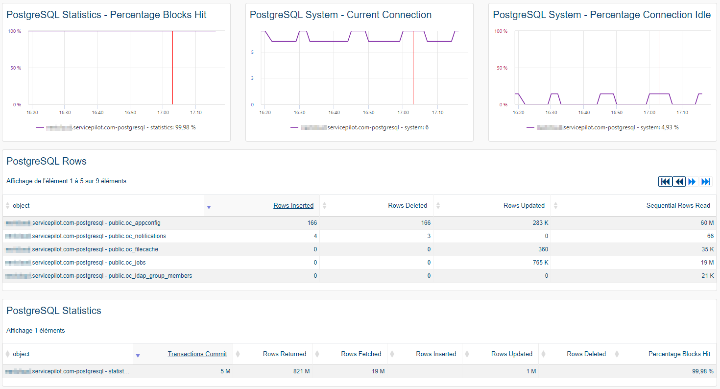
Task: Toggle Percentage Connection Idle legend series
Action: pyautogui.click(x=602, y=127)
